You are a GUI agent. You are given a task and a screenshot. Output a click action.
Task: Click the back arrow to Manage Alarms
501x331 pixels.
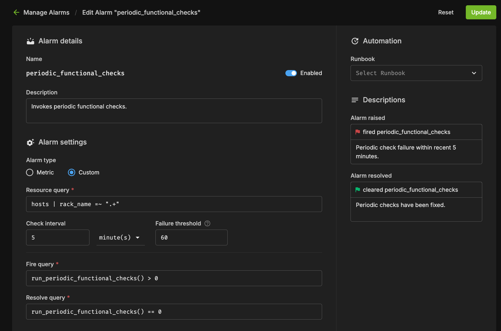click(16, 12)
